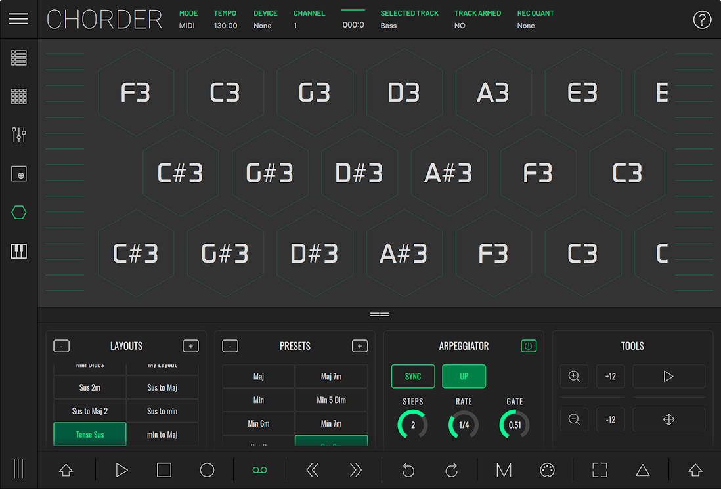
Task: Toggle the arpeggiator SYNC button
Action: [413, 377]
